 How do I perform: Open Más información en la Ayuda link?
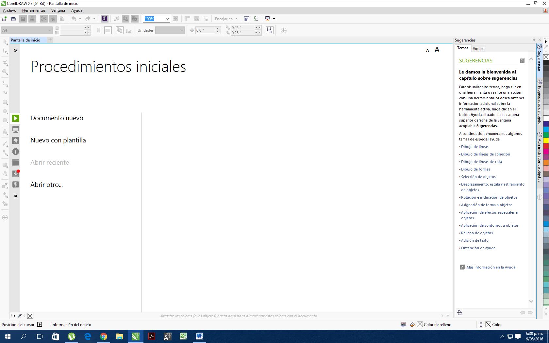click(490, 267)
